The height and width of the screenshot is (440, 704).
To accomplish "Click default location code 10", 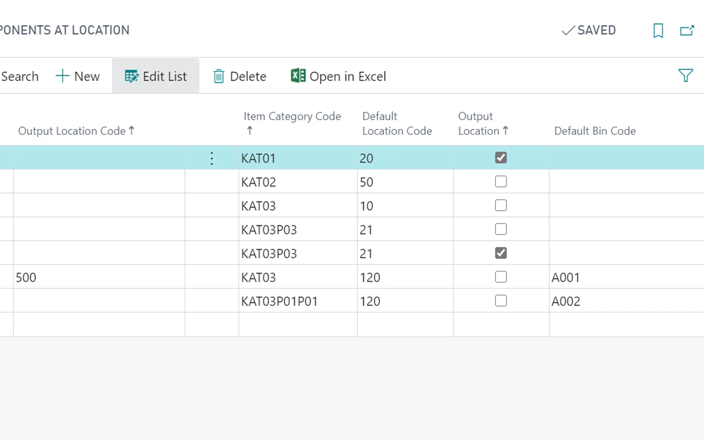I will click(x=405, y=205).
